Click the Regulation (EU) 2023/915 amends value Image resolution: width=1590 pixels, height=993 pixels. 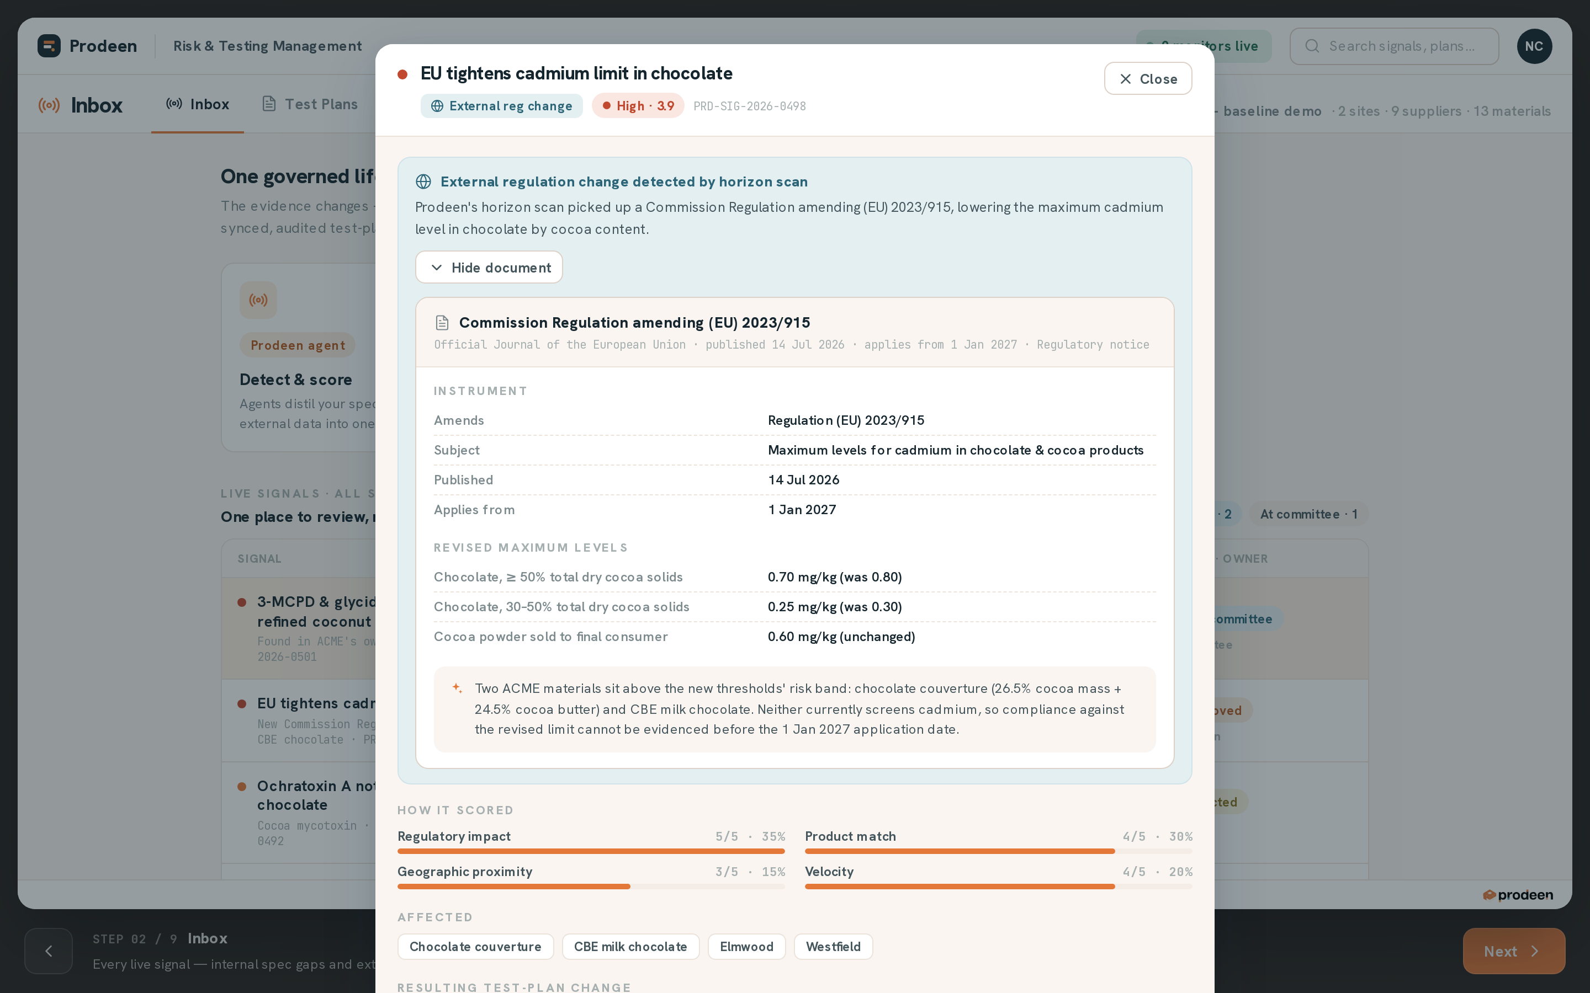[x=846, y=420]
